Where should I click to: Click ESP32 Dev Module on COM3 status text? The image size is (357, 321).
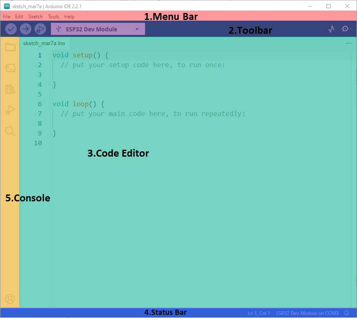(x=307, y=313)
